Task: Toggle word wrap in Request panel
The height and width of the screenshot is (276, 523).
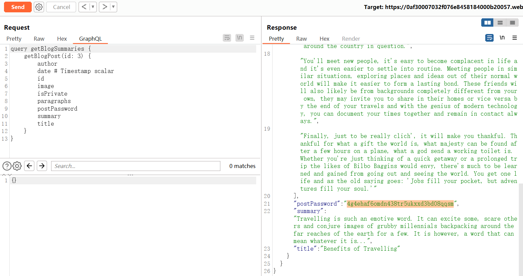Action: (x=227, y=38)
